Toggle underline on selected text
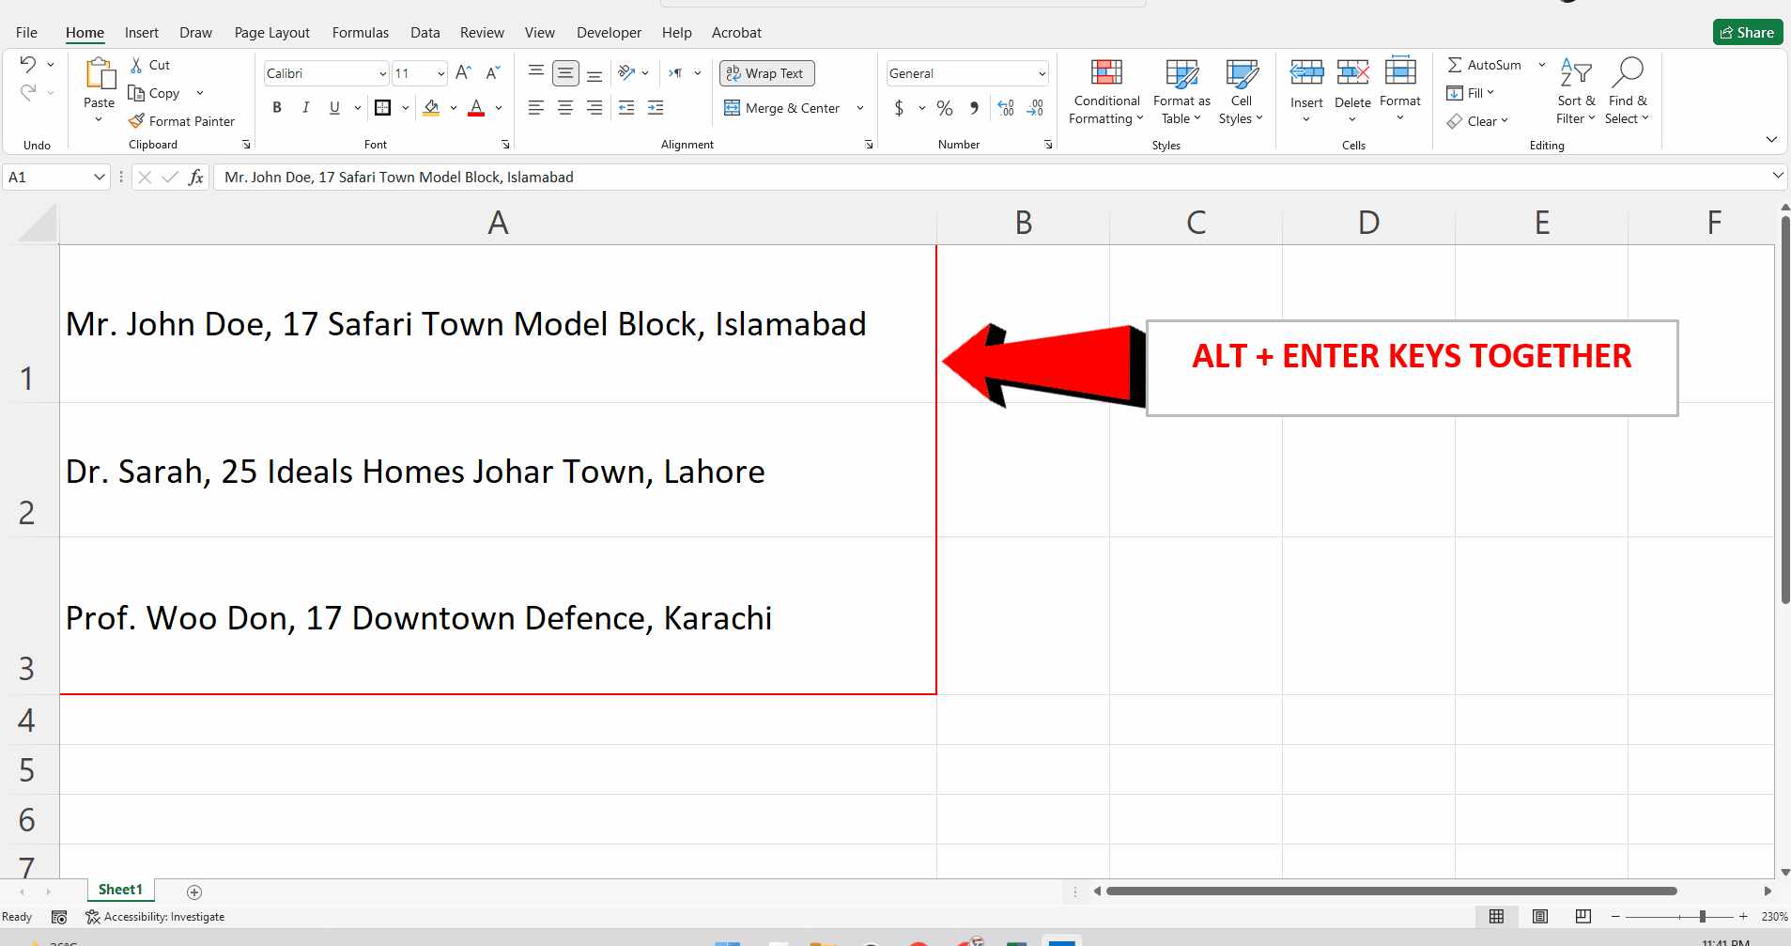Viewport: 1791px width, 946px height. pos(333,107)
